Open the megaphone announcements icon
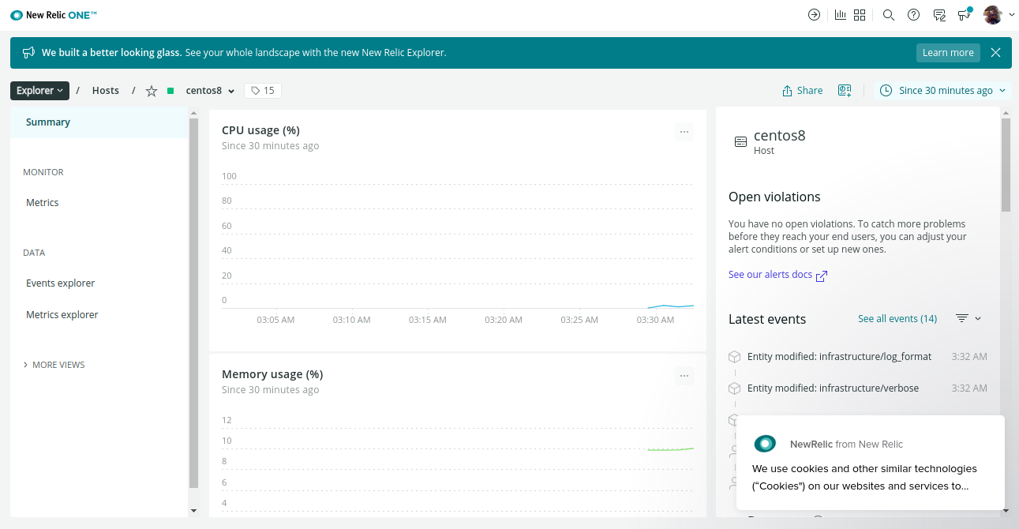This screenshot has width=1019, height=529. click(x=965, y=14)
